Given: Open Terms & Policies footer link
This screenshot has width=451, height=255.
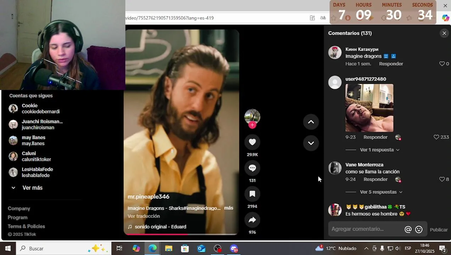Looking at the screenshot, I should [x=26, y=226].
